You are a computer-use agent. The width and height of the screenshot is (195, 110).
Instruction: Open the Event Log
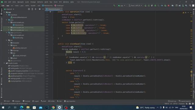[x=172, y=101]
